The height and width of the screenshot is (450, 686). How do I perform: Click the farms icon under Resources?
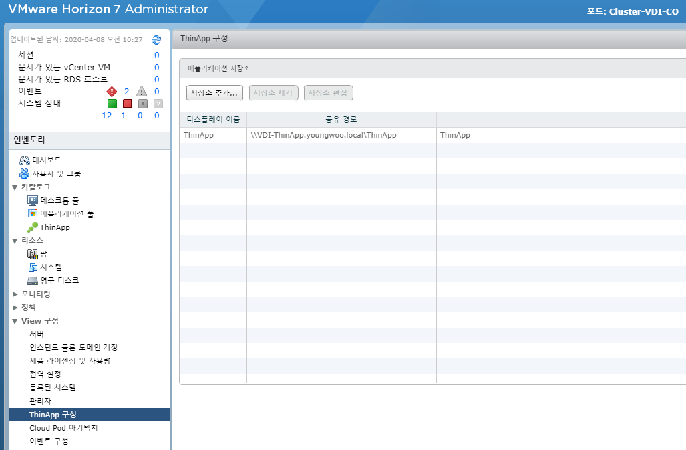(33, 254)
